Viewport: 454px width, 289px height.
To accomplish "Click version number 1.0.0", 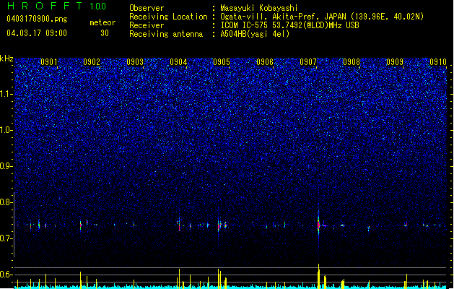I will coord(98,7).
